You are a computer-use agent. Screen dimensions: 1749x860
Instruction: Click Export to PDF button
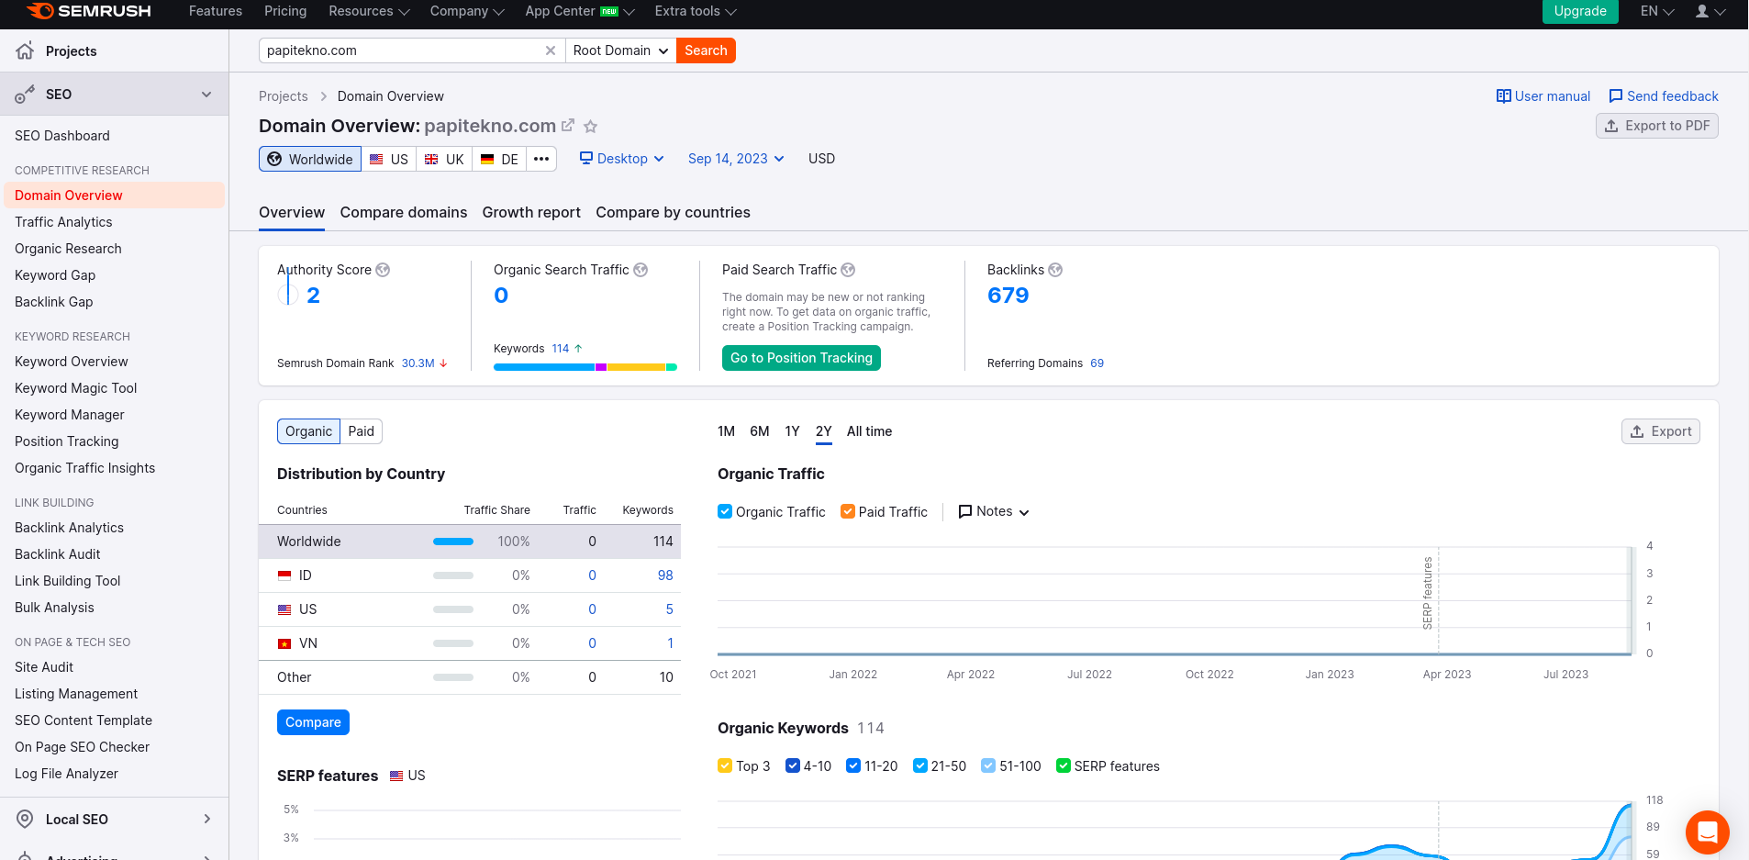pyautogui.click(x=1657, y=126)
